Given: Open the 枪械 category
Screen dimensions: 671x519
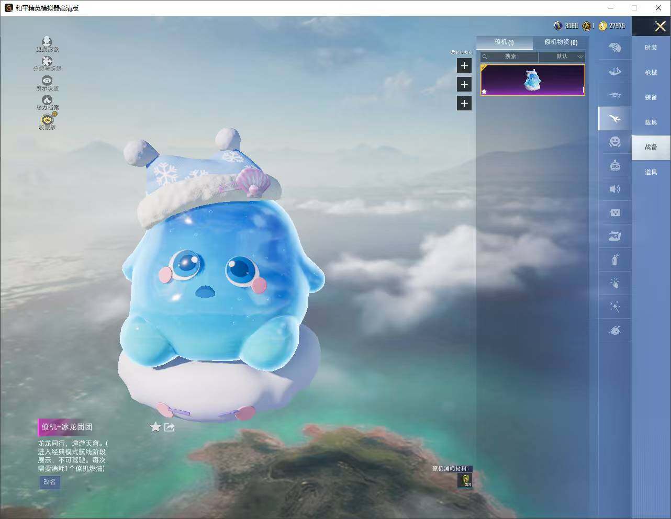Looking at the screenshot, I should tap(651, 73).
